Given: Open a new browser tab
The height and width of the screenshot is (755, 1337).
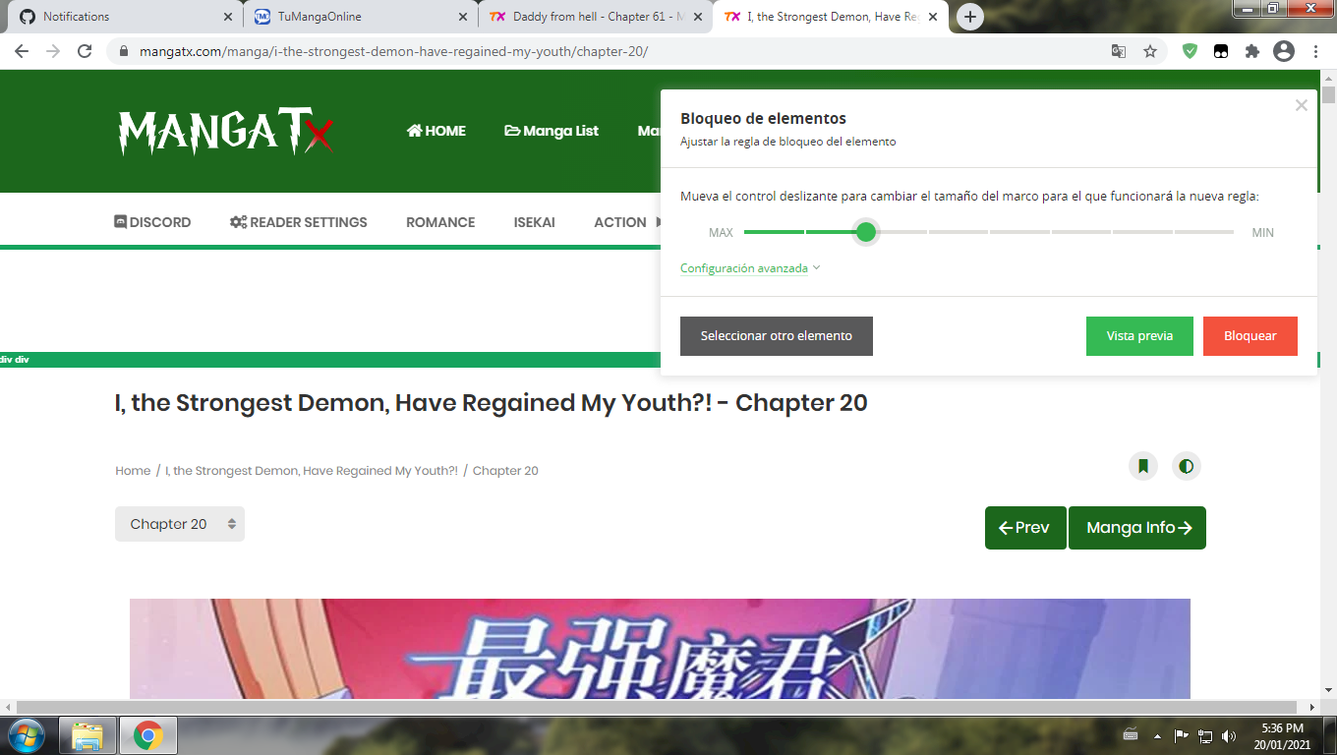Looking at the screenshot, I should tap(970, 17).
